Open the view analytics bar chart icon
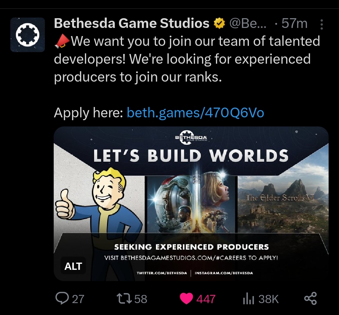The image size is (339, 315). tap(248, 299)
